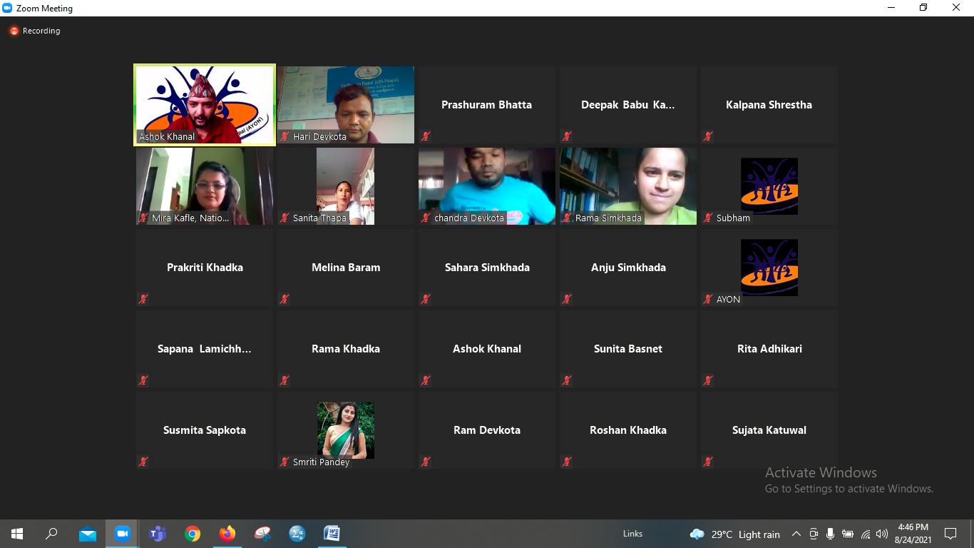The width and height of the screenshot is (974, 548).
Task: Launch Google Chrome from the taskbar
Action: tap(193, 534)
